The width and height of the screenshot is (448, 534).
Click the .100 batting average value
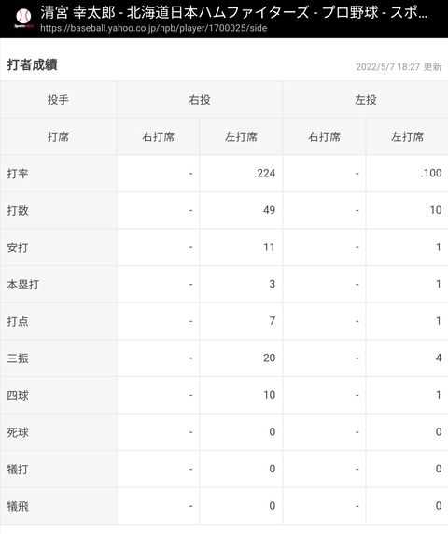(431, 174)
